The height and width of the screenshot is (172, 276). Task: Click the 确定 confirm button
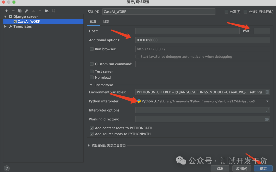(263, 168)
